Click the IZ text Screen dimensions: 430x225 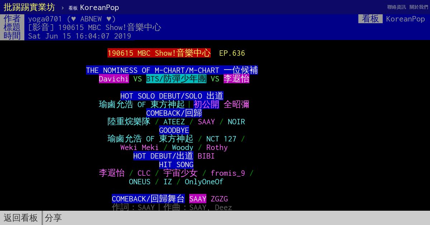(168, 182)
